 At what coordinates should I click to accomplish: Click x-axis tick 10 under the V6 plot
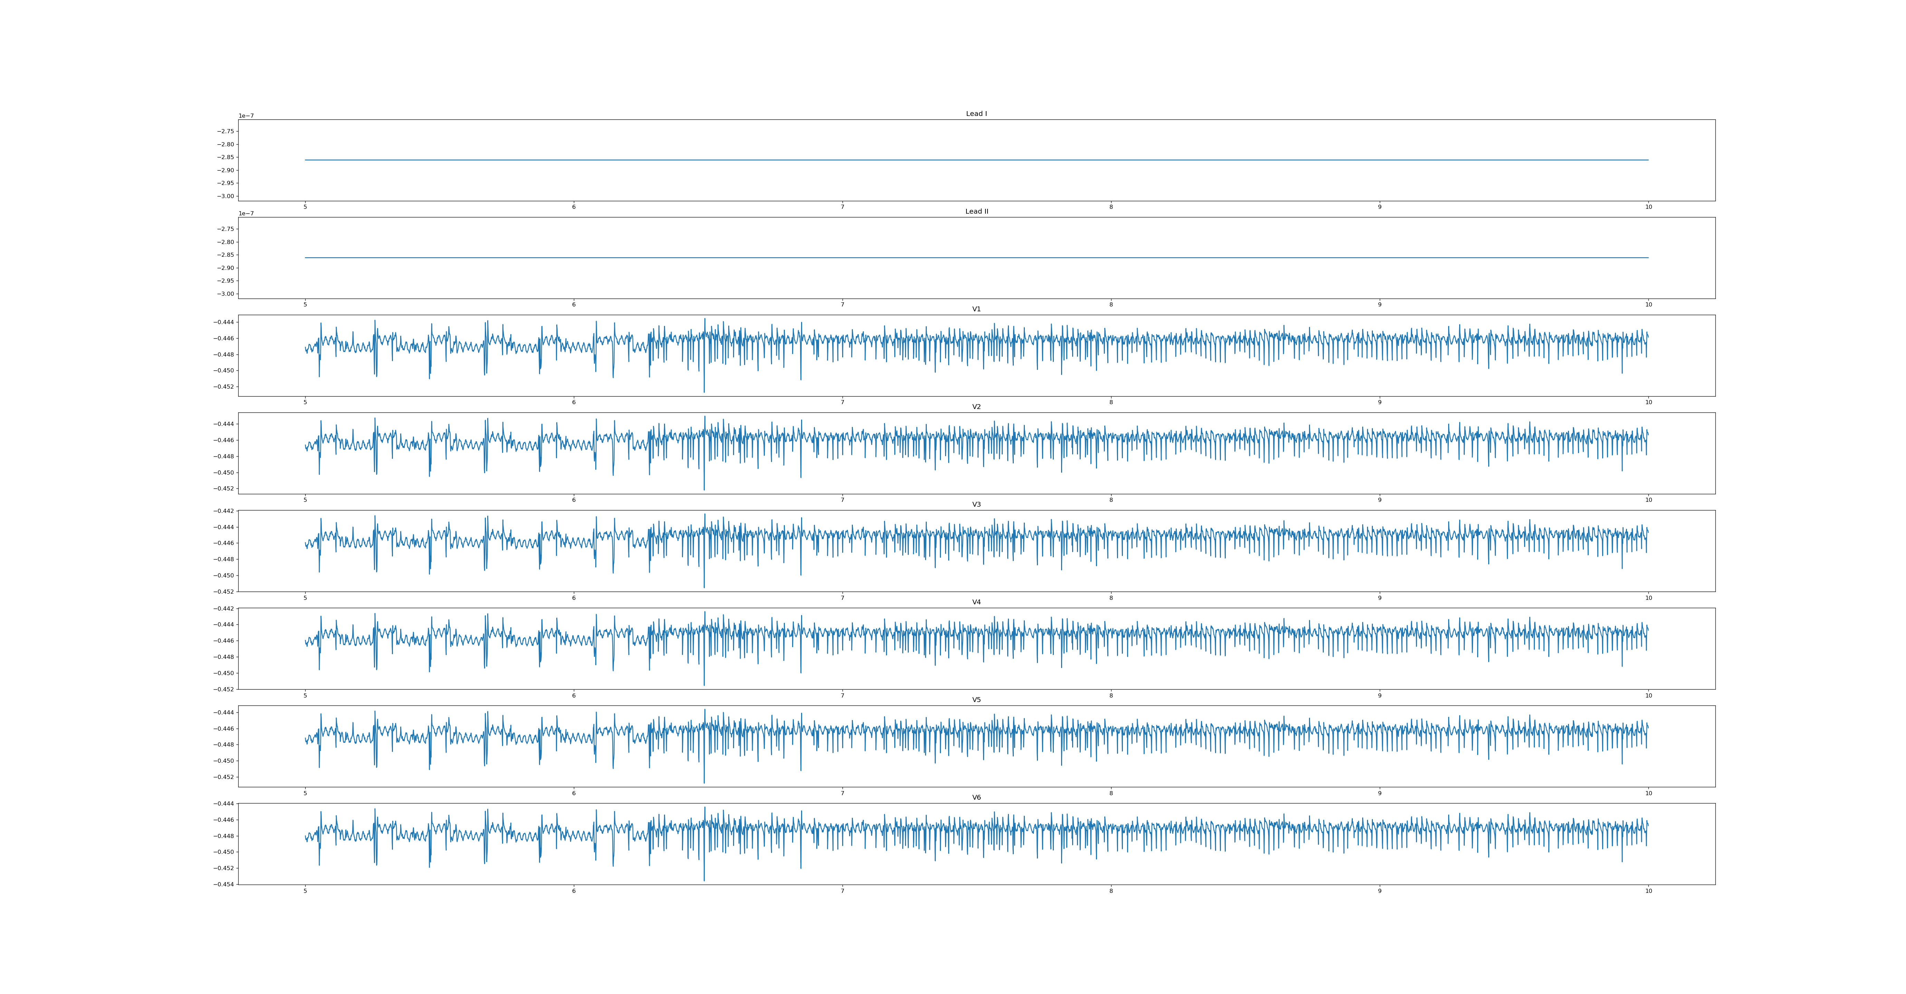coord(1648,891)
